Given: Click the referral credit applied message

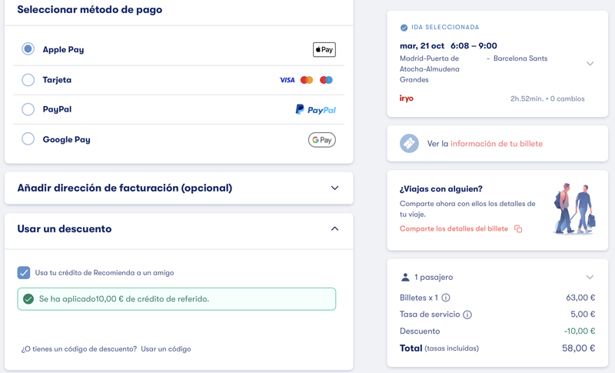Looking at the screenshot, I should click(177, 299).
